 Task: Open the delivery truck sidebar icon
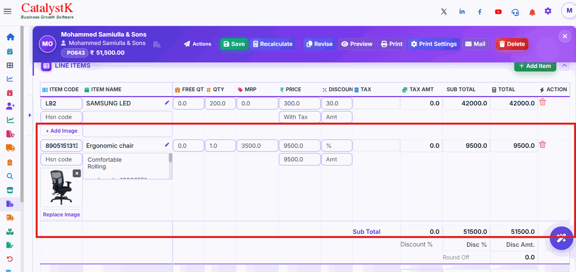[10, 148]
